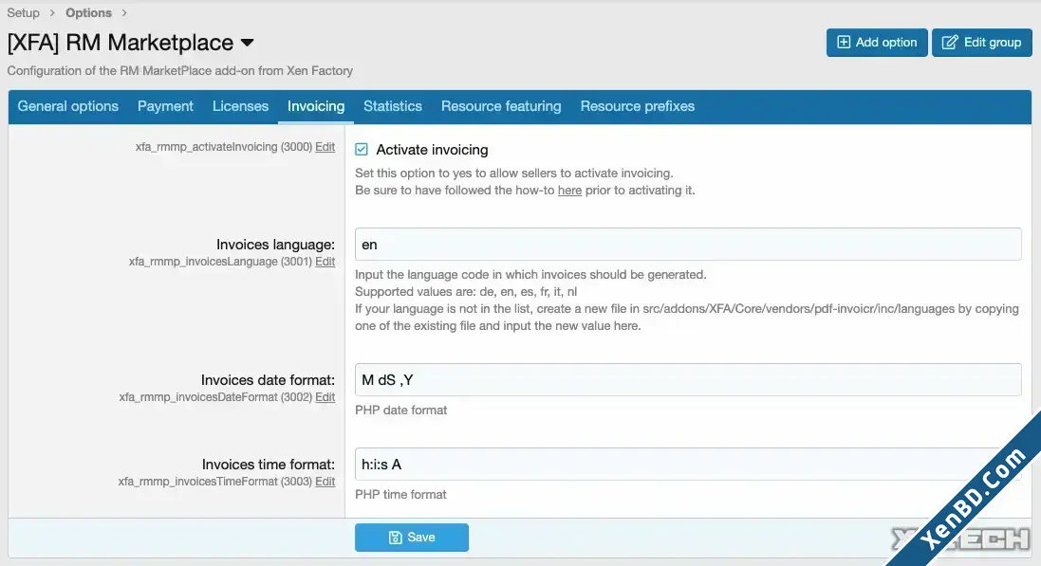Edit the xfa_rmmp_invoicesLanguage option
1041x566 pixels.
(325, 262)
